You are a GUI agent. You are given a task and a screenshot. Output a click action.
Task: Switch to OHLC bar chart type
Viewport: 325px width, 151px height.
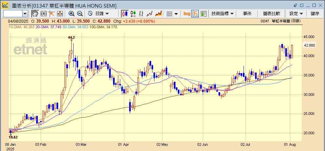141,14
